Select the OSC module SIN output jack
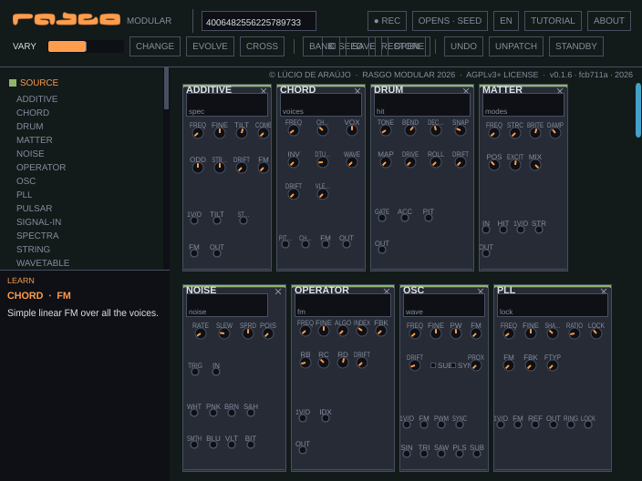 pyautogui.click(x=407, y=454)
